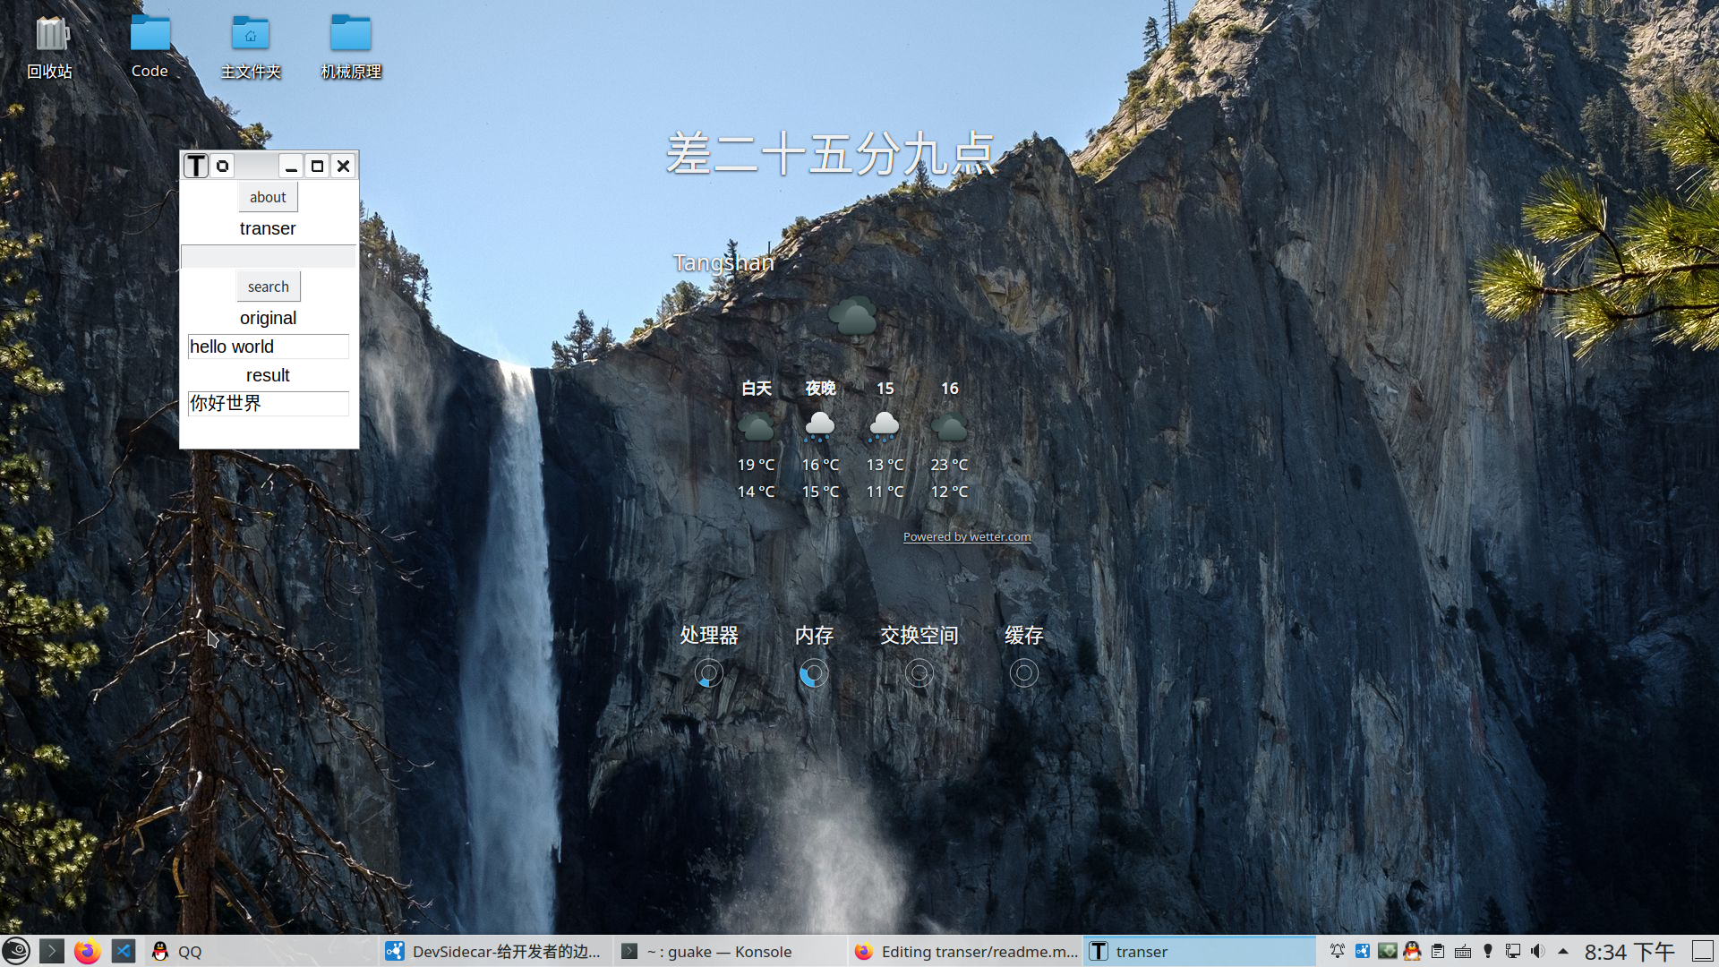
Task: Launch Firefox from the taskbar launcher
Action: point(88,951)
